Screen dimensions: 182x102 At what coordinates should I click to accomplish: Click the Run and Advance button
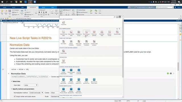[82, 12]
